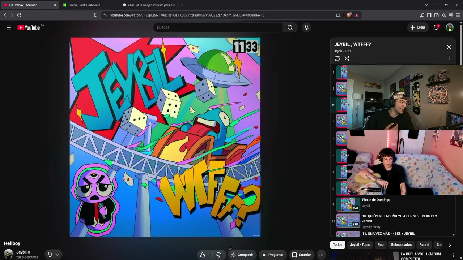Open Jeybil channel name link

[21, 252]
